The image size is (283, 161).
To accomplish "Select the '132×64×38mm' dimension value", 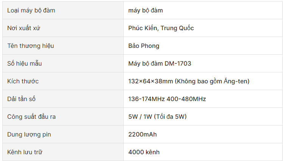I will pyautogui.click(x=151, y=81).
